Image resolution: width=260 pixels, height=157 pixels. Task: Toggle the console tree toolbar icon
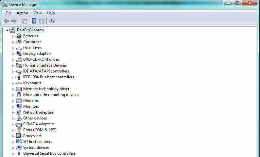point(24,21)
